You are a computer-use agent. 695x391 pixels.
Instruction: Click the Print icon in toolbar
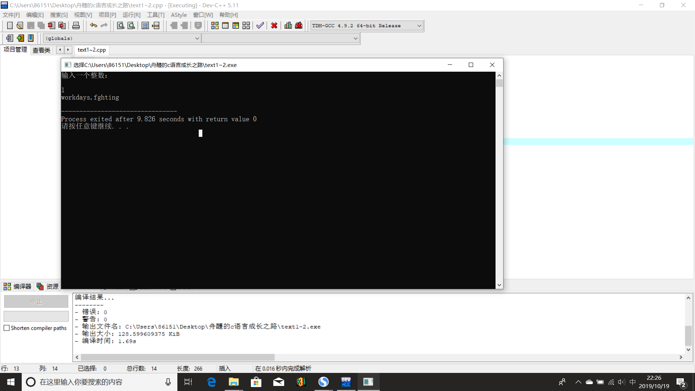tap(76, 25)
